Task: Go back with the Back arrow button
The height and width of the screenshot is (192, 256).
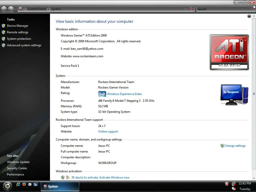Action: (4, 9)
